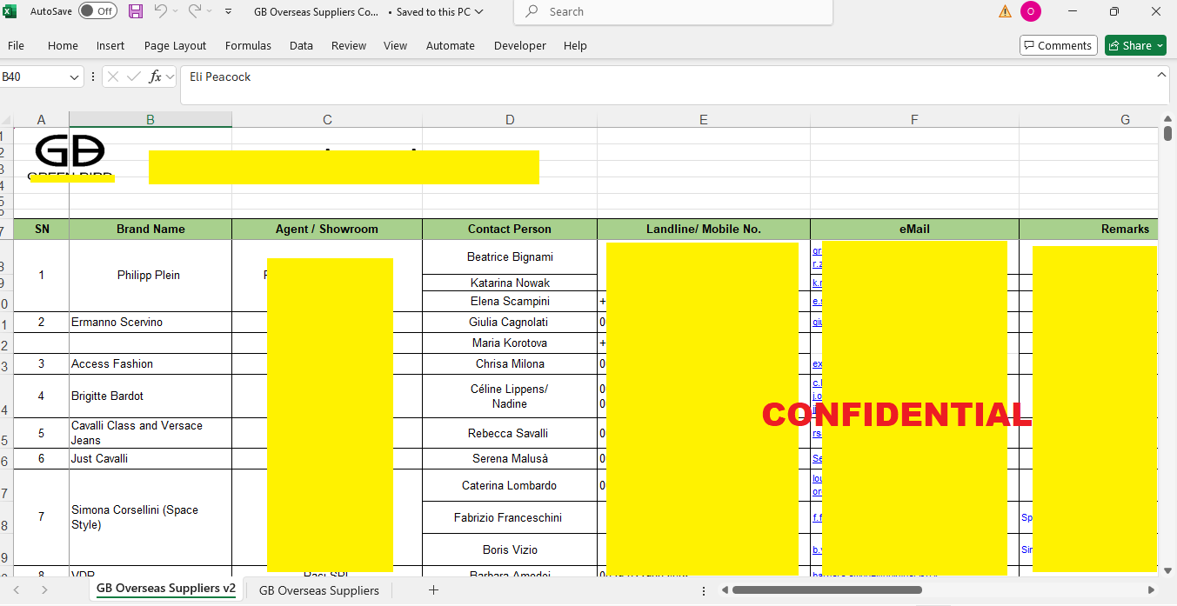Click the Excel app icon
The height and width of the screenshot is (606, 1177).
10,11
